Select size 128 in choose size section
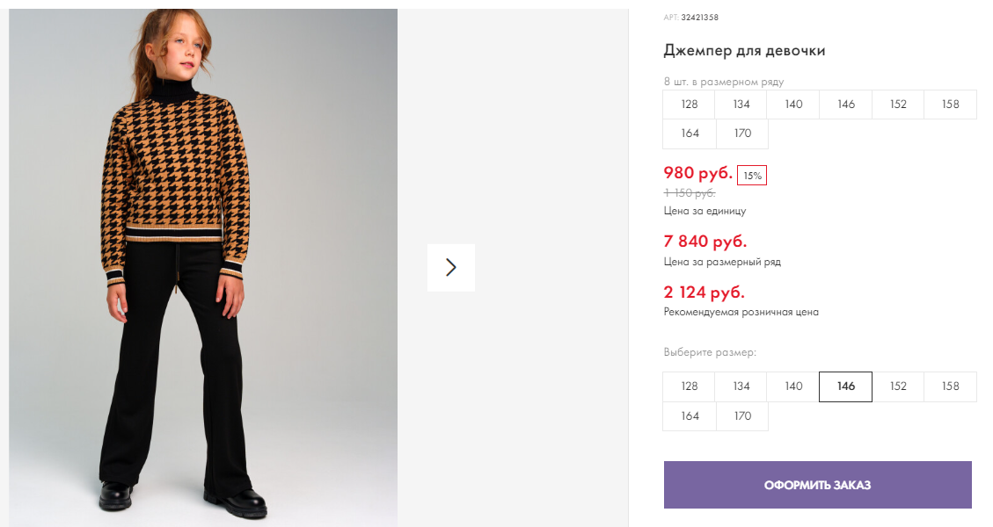Viewport: 993px width, 527px height. pyautogui.click(x=689, y=386)
